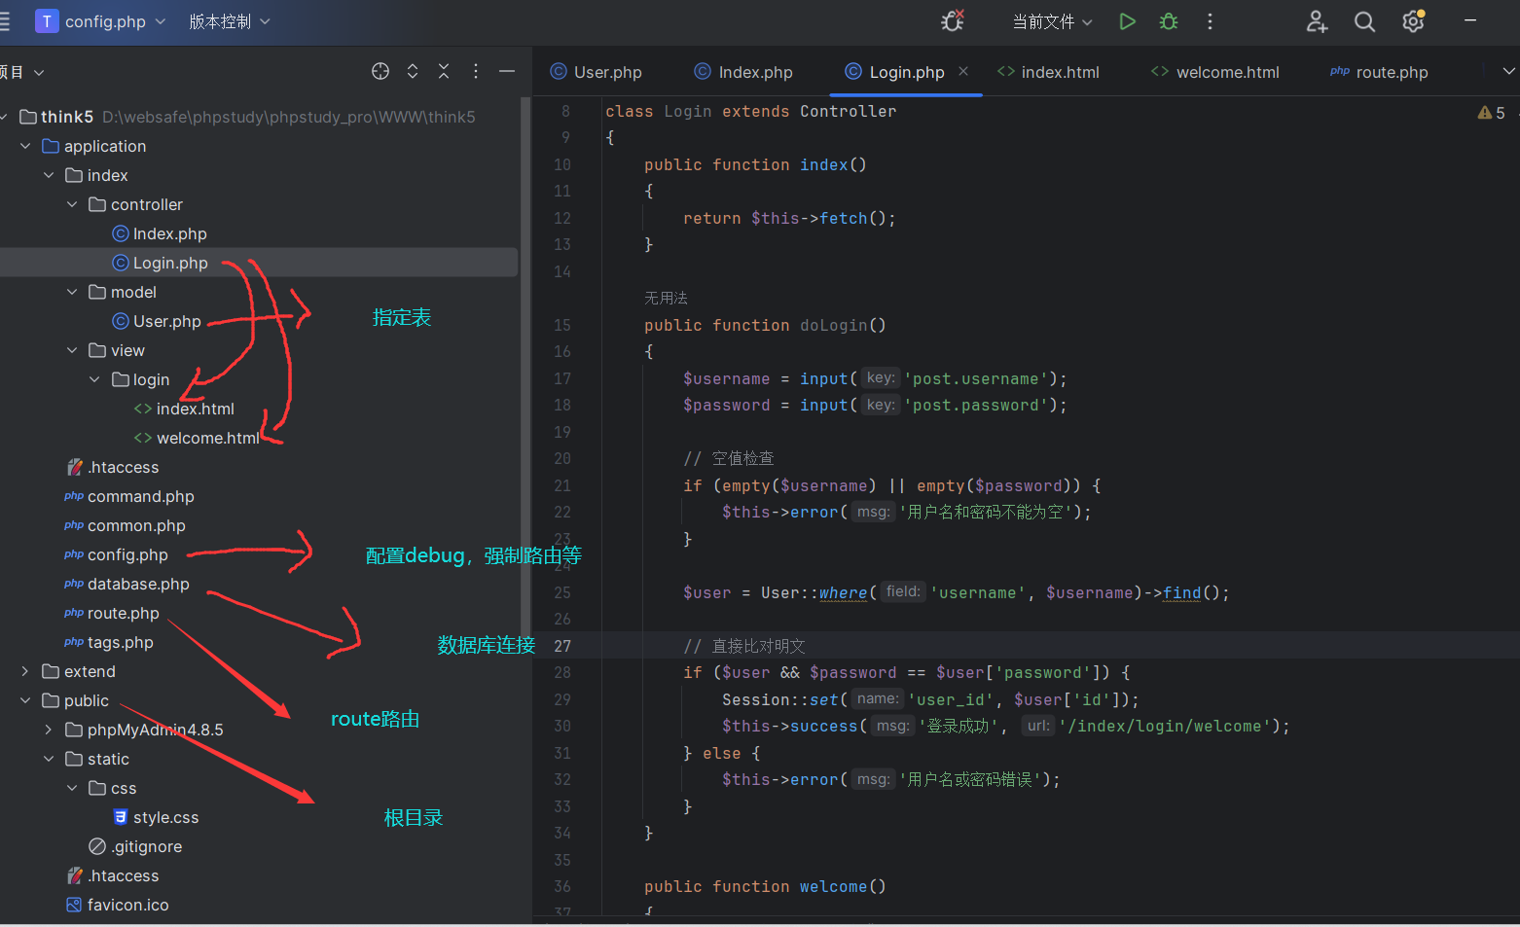Image resolution: width=1520 pixels, height=927 pixels.
Task: Collapse the application folder
Action: (25, 146)
